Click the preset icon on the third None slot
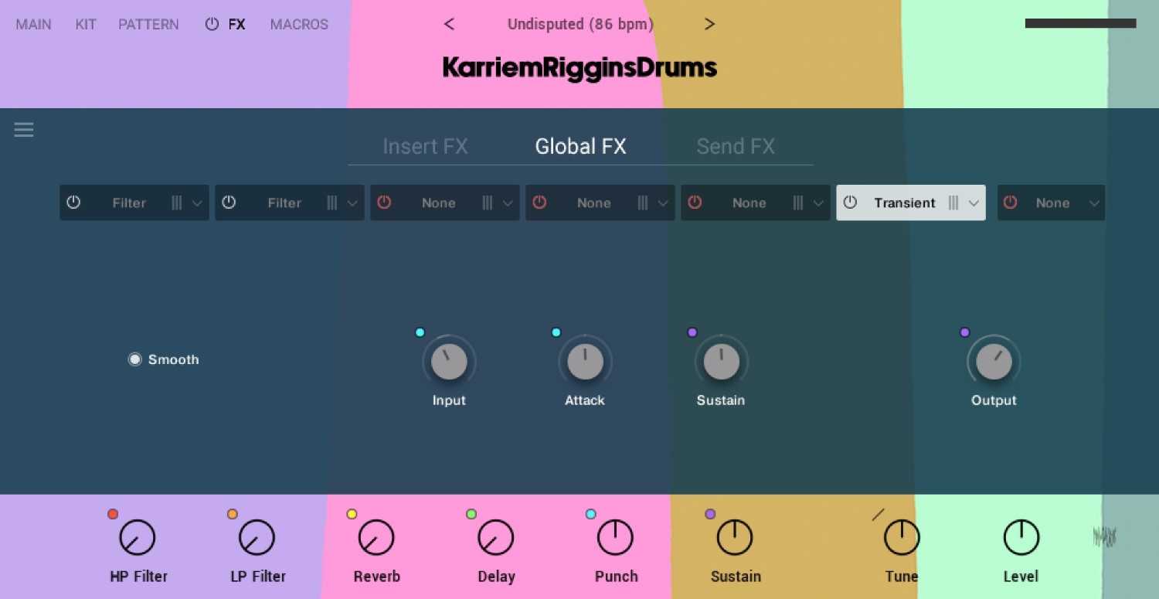Image resolution: width=1159 pixels, height=599 pixels. click(x=798, y=203)
